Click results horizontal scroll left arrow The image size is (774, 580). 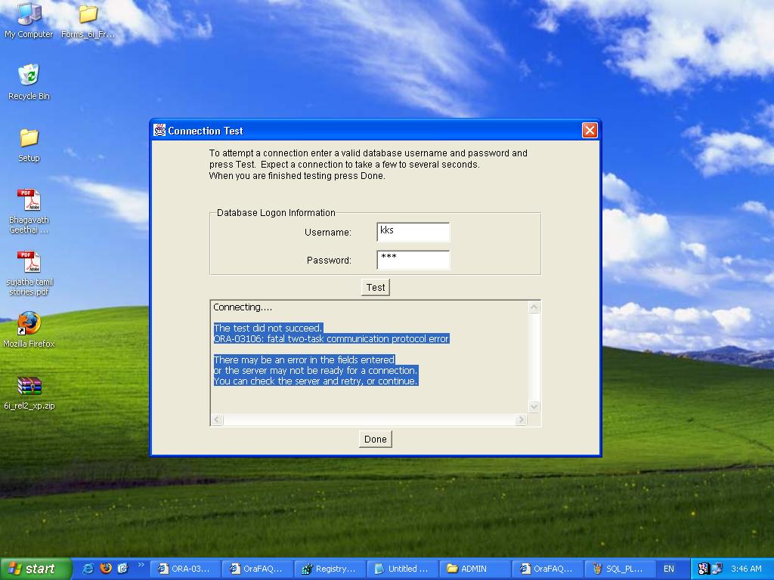tap(217, 420)
